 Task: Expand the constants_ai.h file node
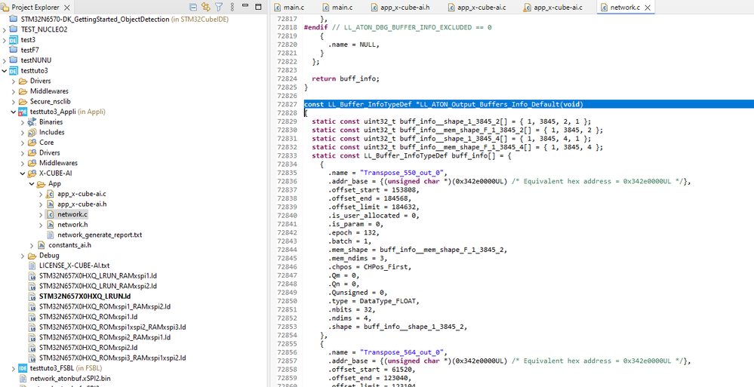[x=32, y=245]
